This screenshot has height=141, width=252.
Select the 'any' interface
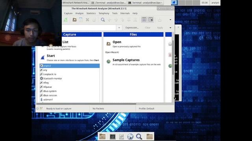[x=70, y=70]
